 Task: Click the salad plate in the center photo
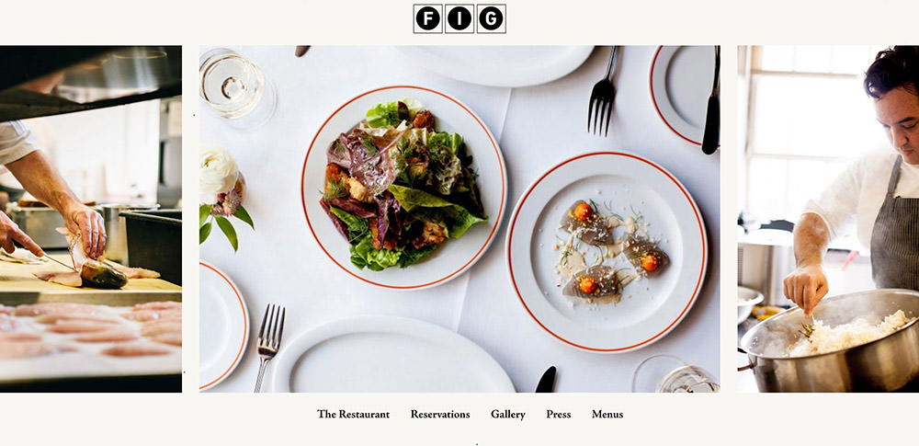tap(404, 187)
